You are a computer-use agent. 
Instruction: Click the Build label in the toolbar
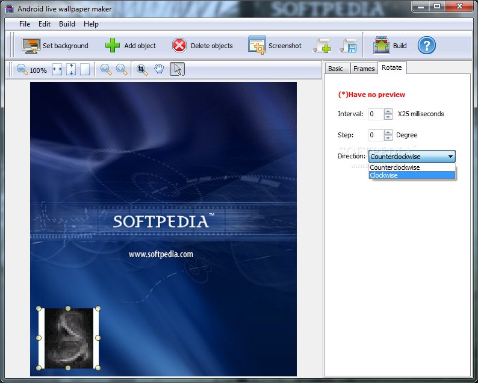(x=400, y=46)
